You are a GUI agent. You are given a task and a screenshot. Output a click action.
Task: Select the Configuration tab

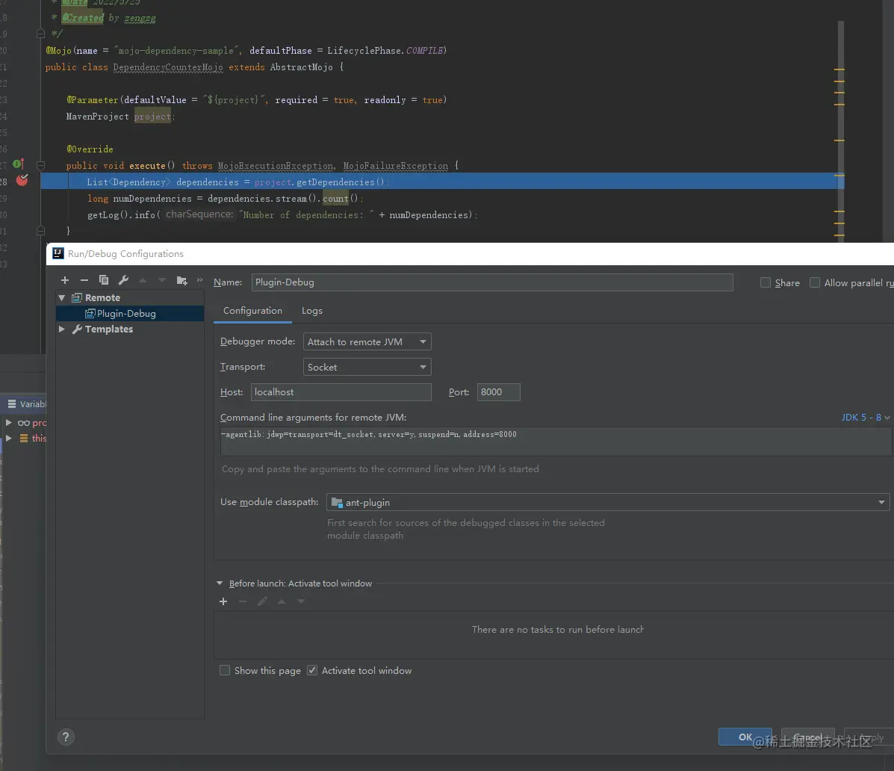click(x=252, y=311)
